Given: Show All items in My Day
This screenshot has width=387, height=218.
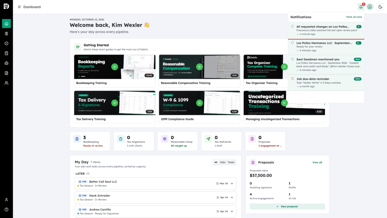Looking at the screenshot, I should point(216,162).
